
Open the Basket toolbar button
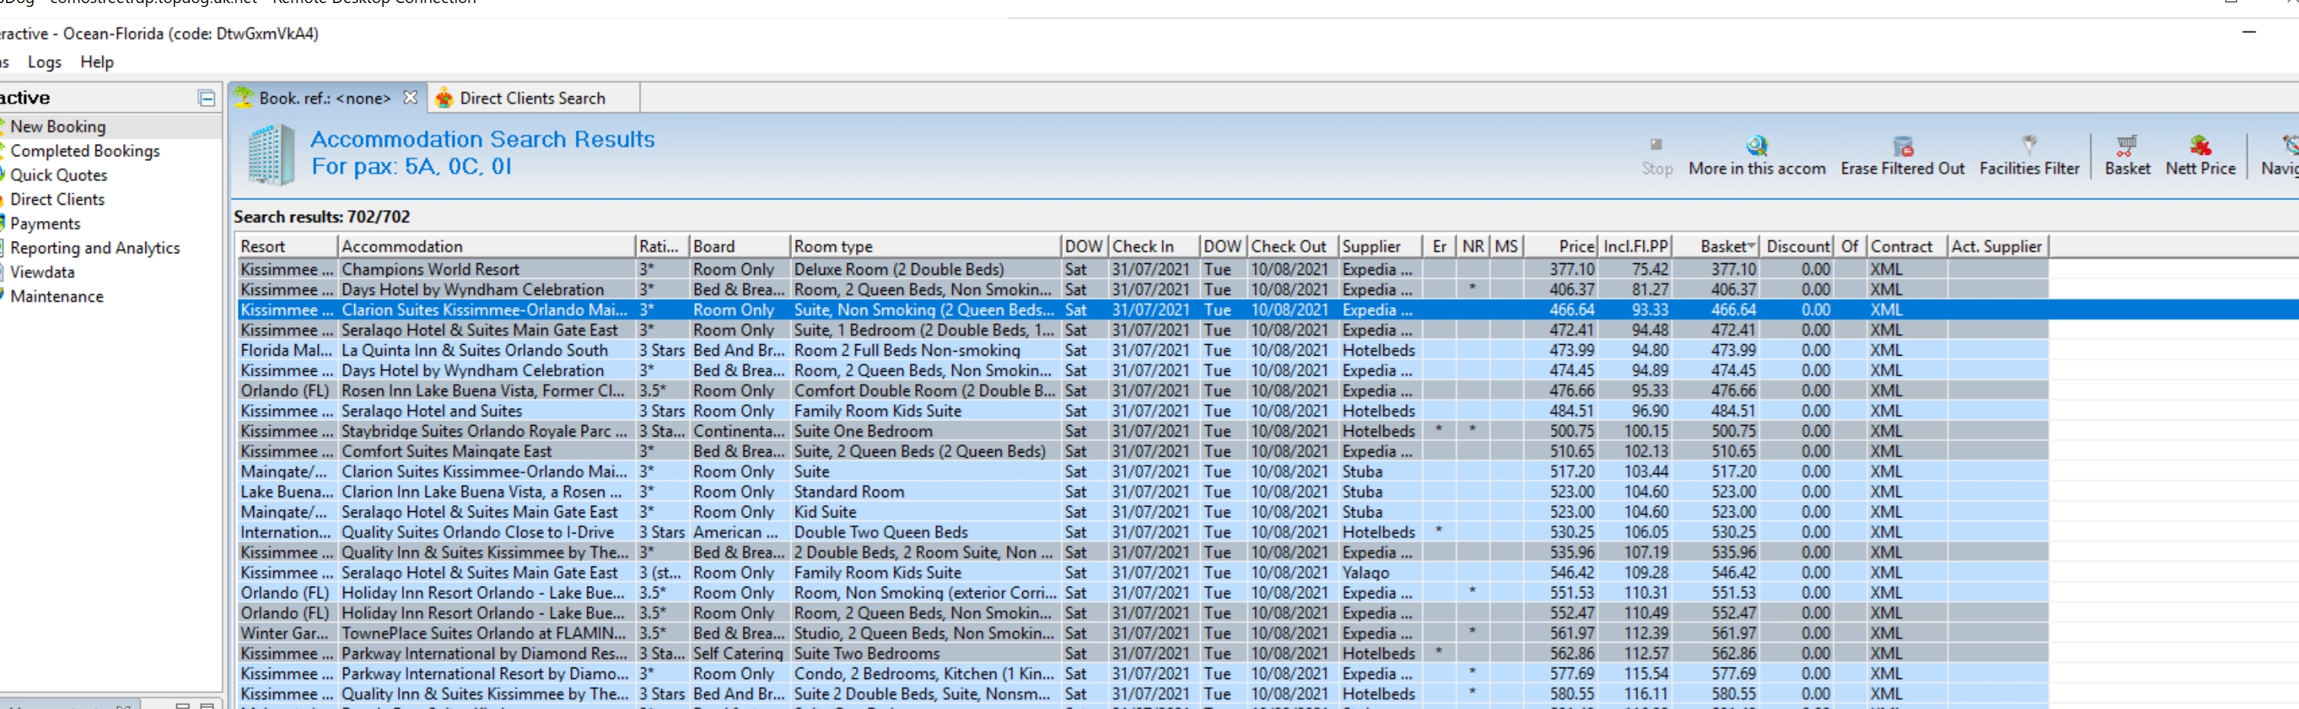[x=2127, y=156]
